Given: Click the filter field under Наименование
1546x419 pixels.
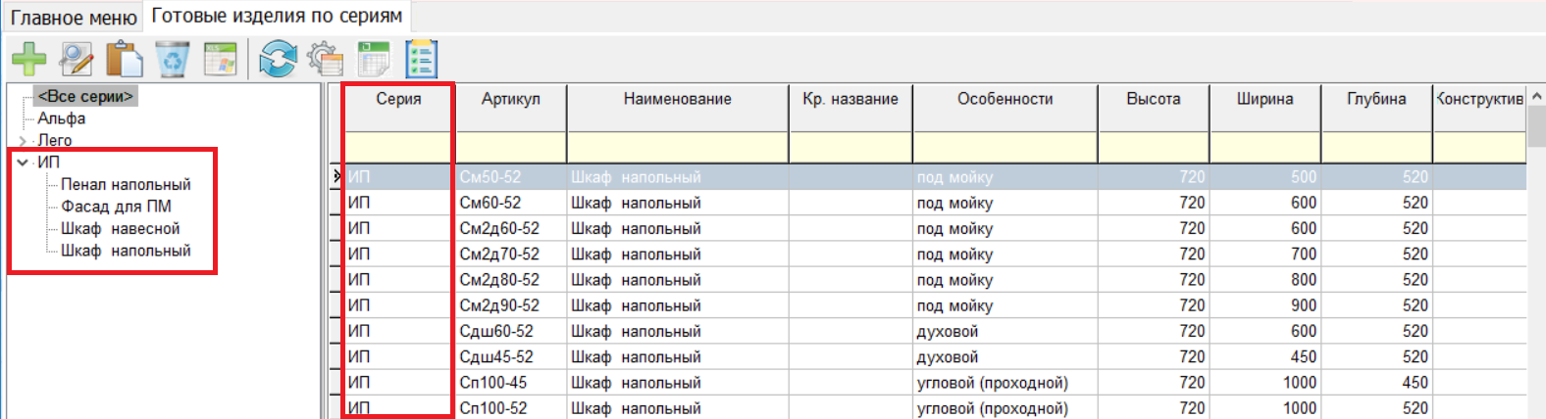Looking at the screenshot, I should click(x=677, y=148).
